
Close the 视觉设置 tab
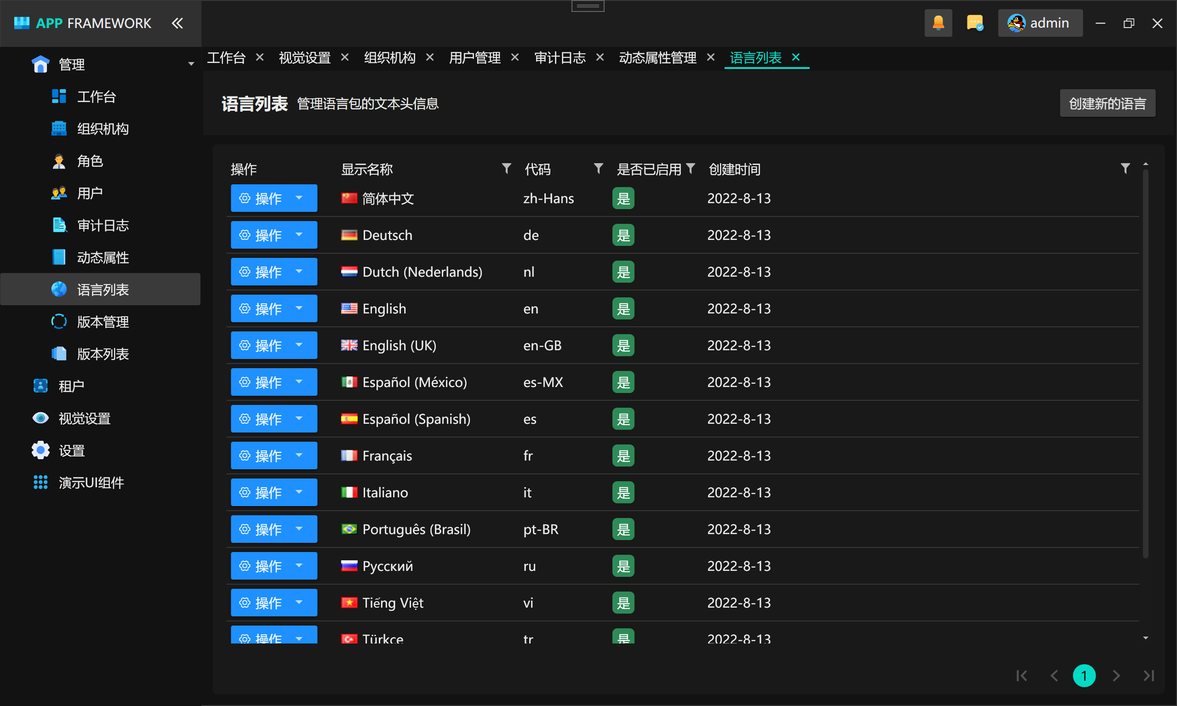pyautogui.click(x=345, y=57)
